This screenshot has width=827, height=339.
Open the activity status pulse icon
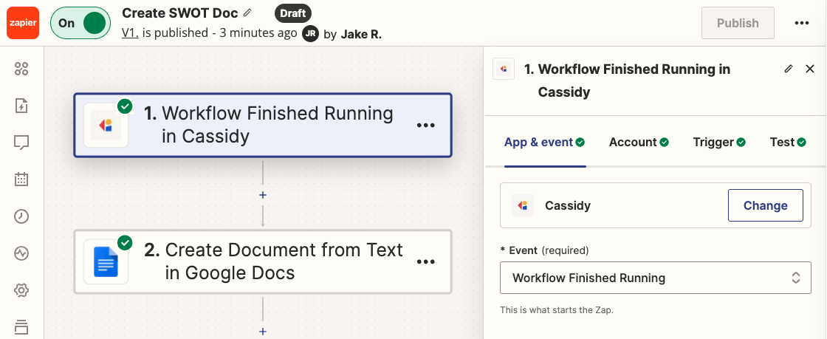pos(21,253)
